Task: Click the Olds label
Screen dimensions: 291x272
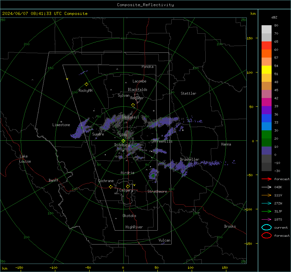Action: [x=123, y=135]
